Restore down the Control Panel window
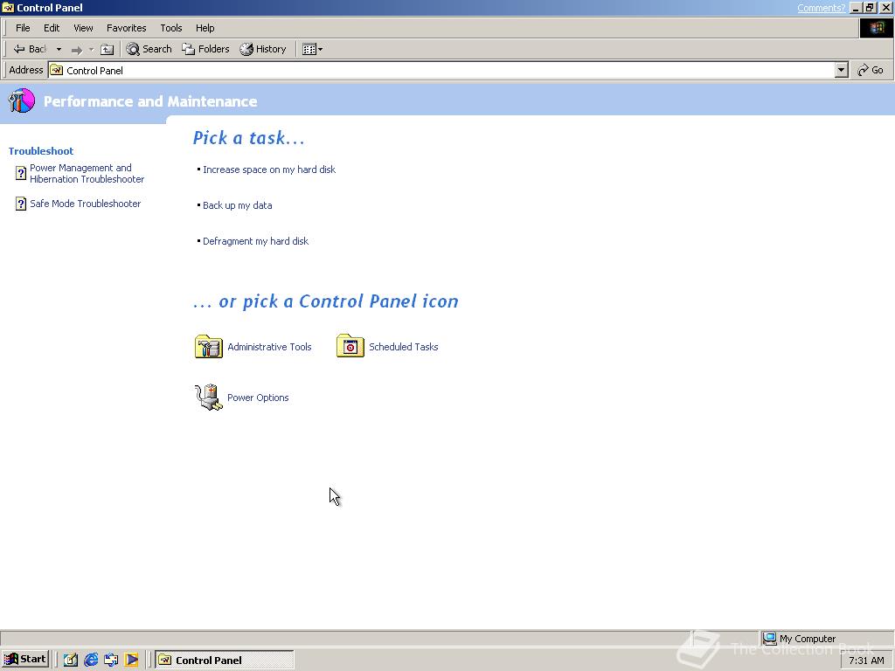The width and height of the screenshot is (895, 671). tap(870, 8)
